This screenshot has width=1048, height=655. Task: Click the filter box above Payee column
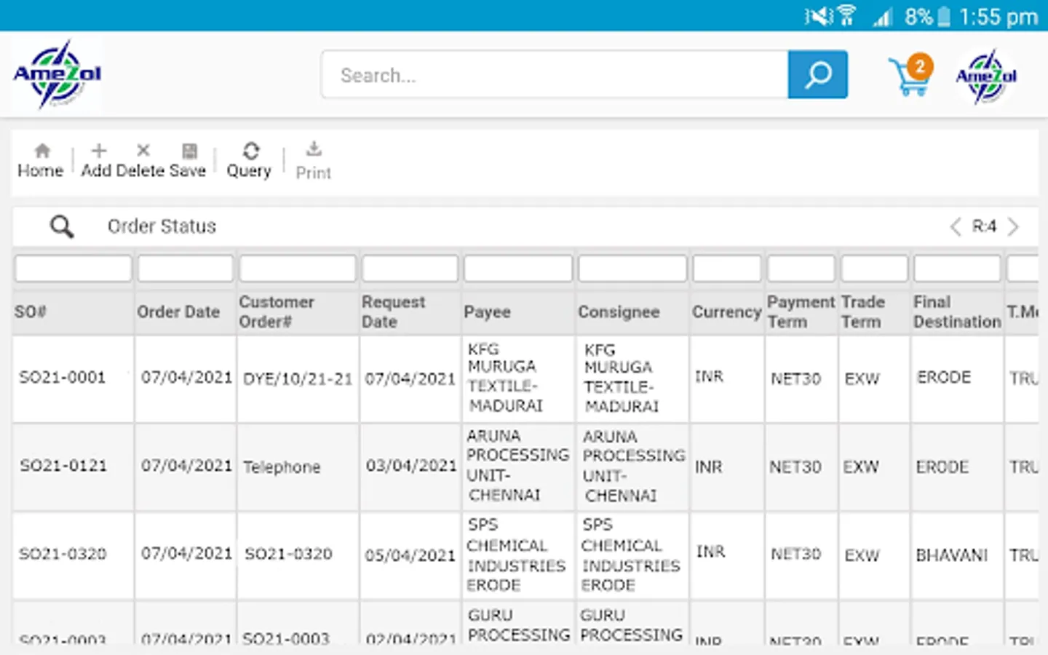pyautogui.click(x=518, y=269)
